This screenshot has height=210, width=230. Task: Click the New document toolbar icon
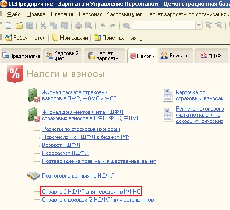point(8,25)
